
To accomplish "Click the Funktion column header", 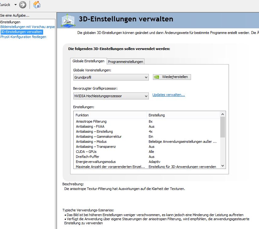I will pos(110,115).
